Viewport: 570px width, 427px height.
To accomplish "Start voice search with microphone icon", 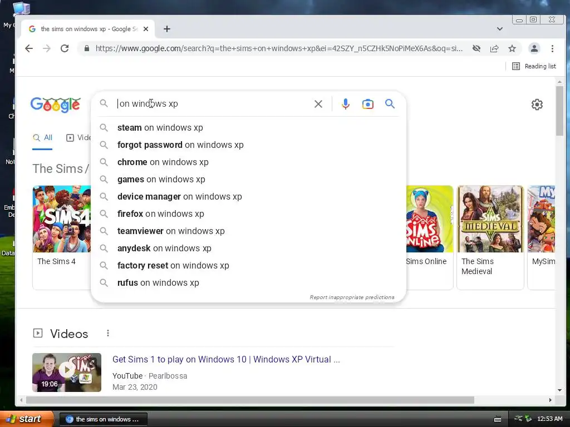I will point(345,104).
